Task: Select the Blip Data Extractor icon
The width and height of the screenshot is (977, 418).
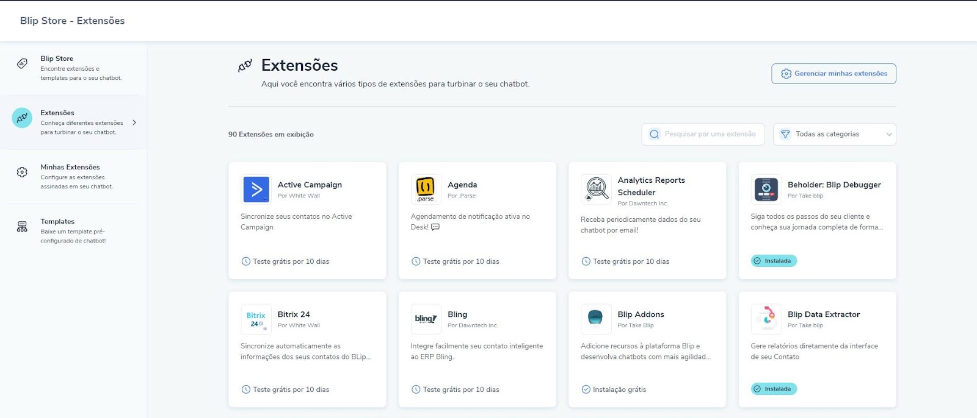Action: (766, 319)
